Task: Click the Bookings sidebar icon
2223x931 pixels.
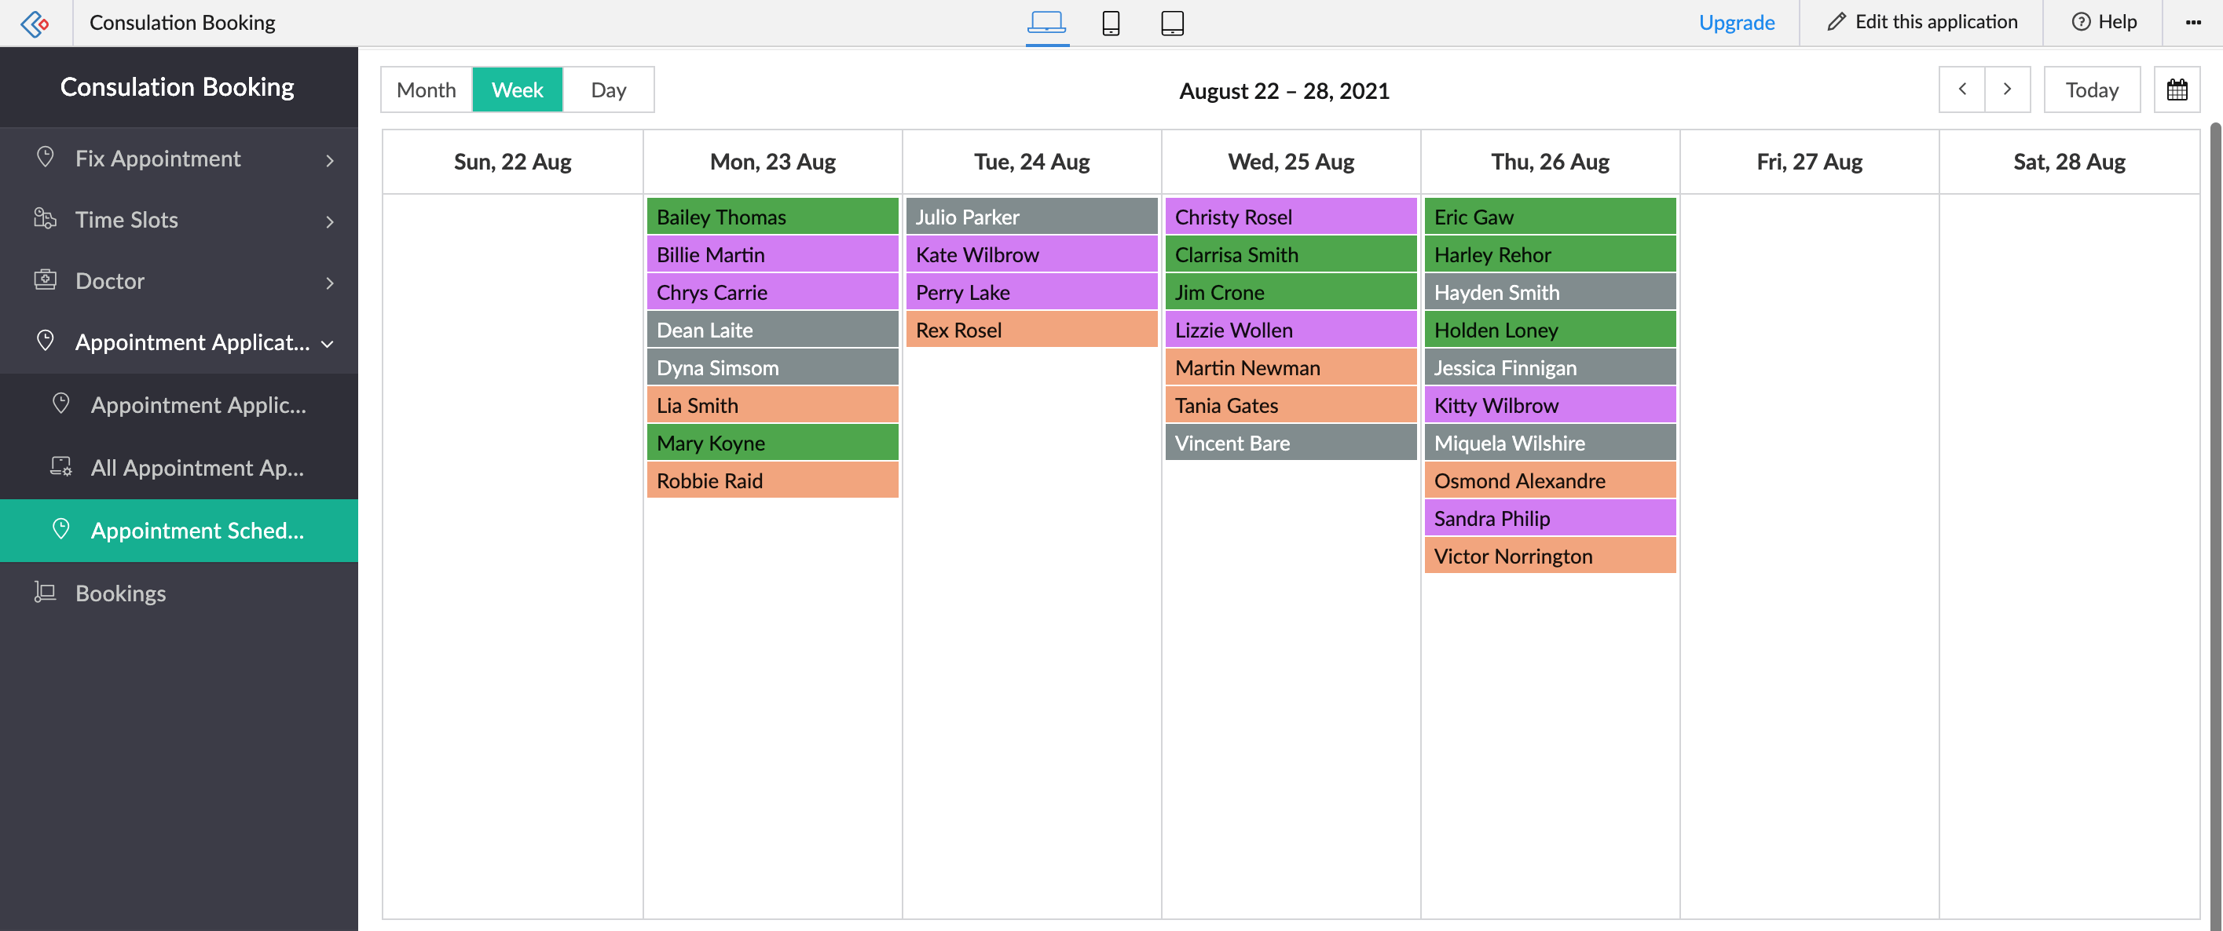Action: (x=45, y=592)
